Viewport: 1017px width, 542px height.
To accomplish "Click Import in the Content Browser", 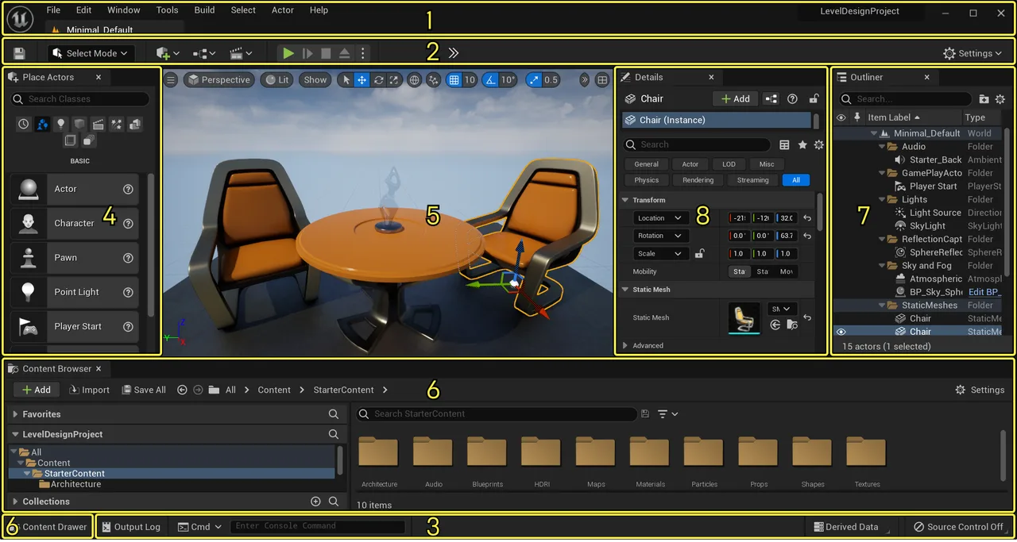I will pos(89,390).
